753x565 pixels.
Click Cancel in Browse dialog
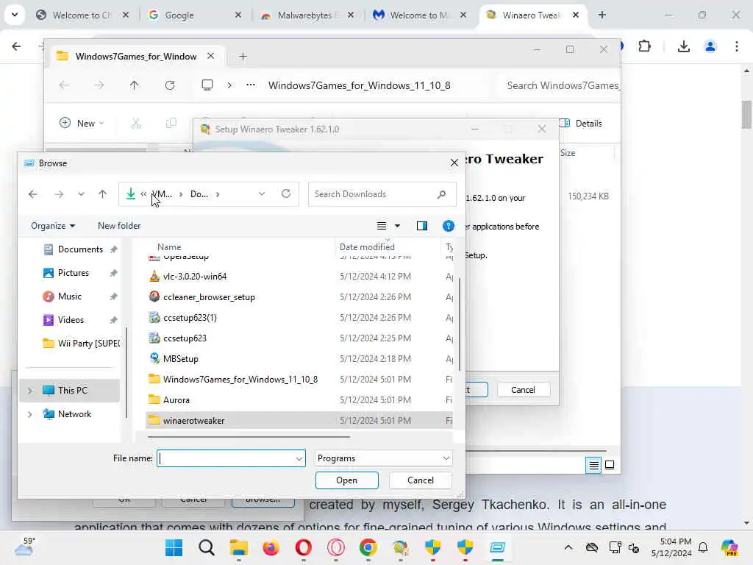tap(420, 480)
